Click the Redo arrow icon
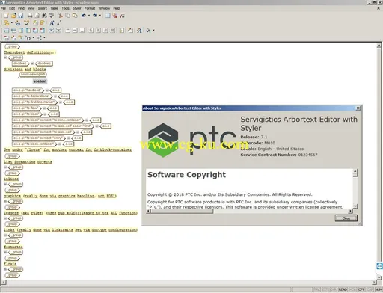This screenshot has height=293, width=383. pyautogui.click(x=95, y=16)
